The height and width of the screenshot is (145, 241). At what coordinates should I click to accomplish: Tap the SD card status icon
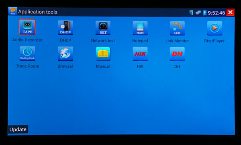[191, 12]
